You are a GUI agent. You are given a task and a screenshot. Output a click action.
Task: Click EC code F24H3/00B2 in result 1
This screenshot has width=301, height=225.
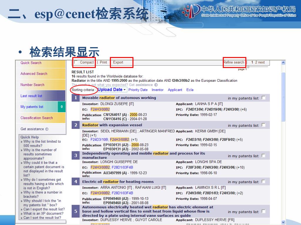(100, 110)
